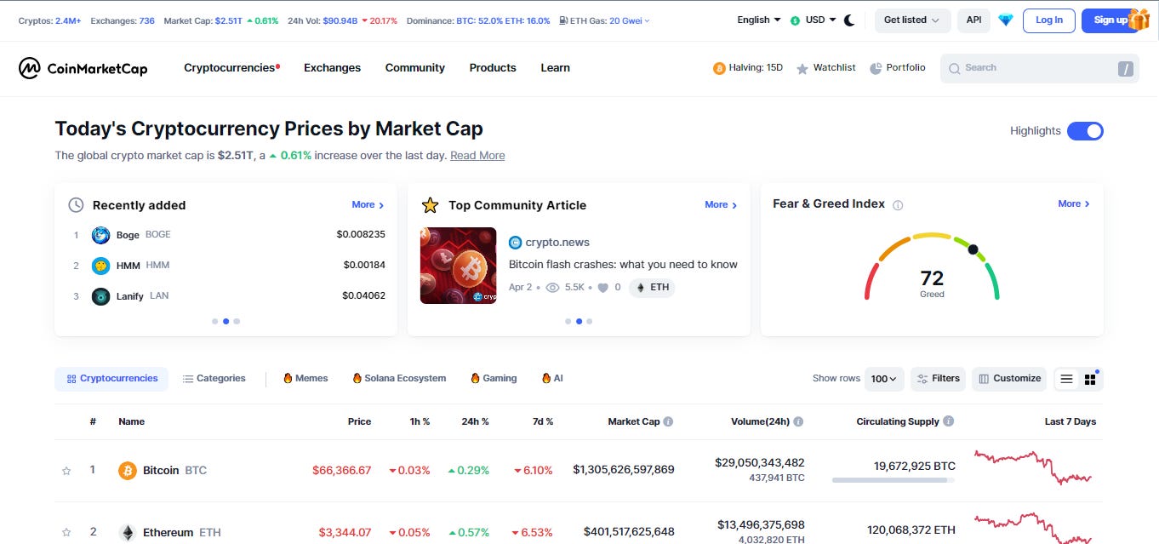Click the Bitcoin Halving 15D icon

tap(719, 68)
